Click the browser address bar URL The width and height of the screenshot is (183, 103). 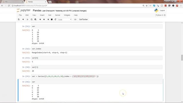[31, 6]
